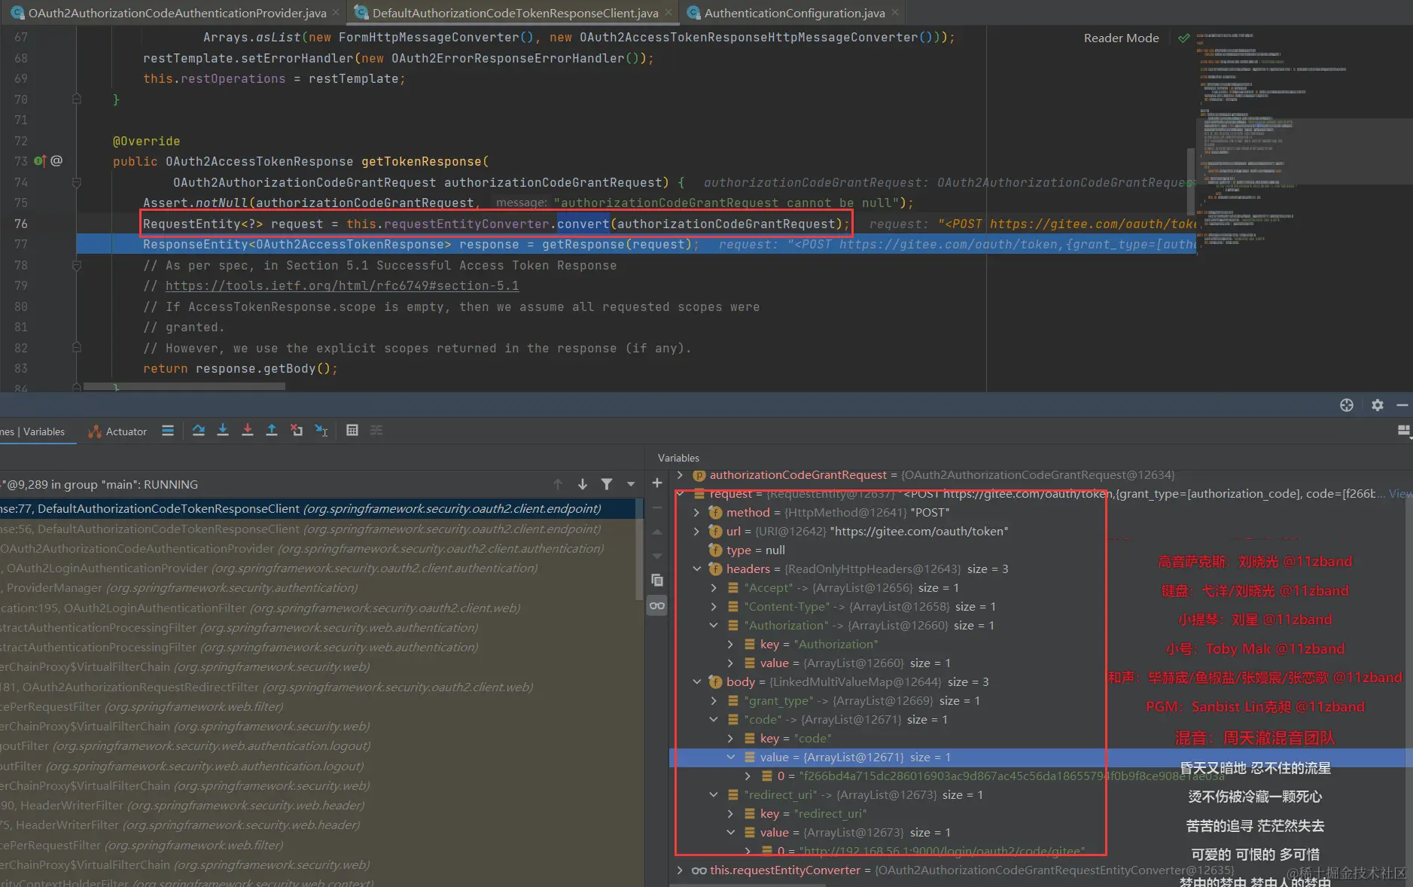1413x887 pixels.
Task: Select the highlighted value = ArrayList@12671 row
Action: coord(1040,757)
